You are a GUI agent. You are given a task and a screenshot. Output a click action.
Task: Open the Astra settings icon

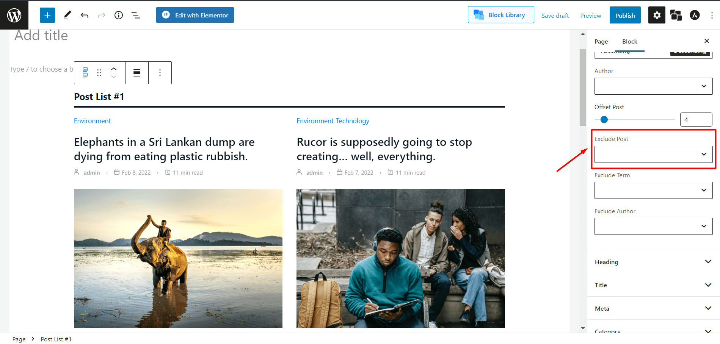pyautogui.click(x=695, y=15)
